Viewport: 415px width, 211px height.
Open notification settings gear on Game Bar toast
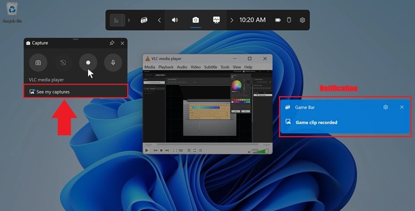385,107
